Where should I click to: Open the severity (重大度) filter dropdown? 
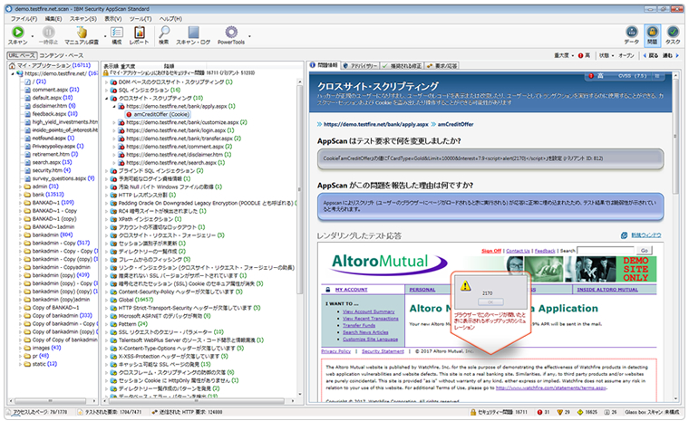[x=572, y=55]
